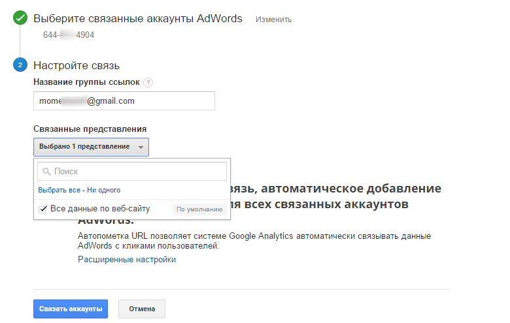Click 'Название группы ссылок' label
This screenshot has width=510, height=323.
(x=86, y=82)
